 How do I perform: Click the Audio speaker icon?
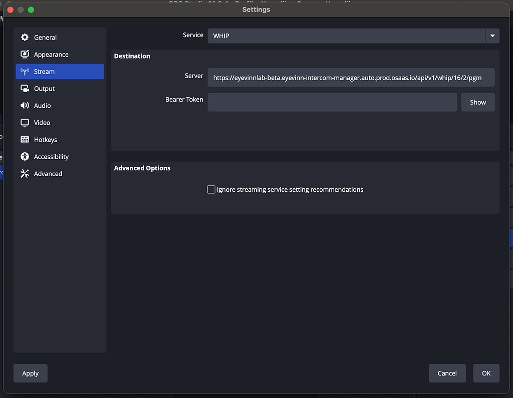coord(25,106)
